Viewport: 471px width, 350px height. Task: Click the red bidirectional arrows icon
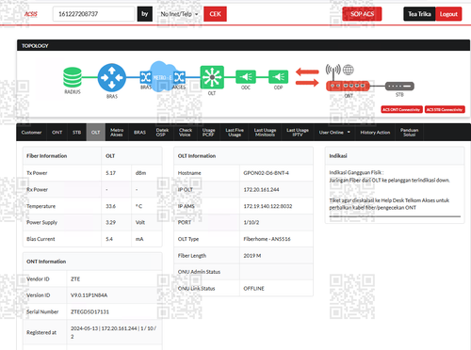tap(307, 77)
